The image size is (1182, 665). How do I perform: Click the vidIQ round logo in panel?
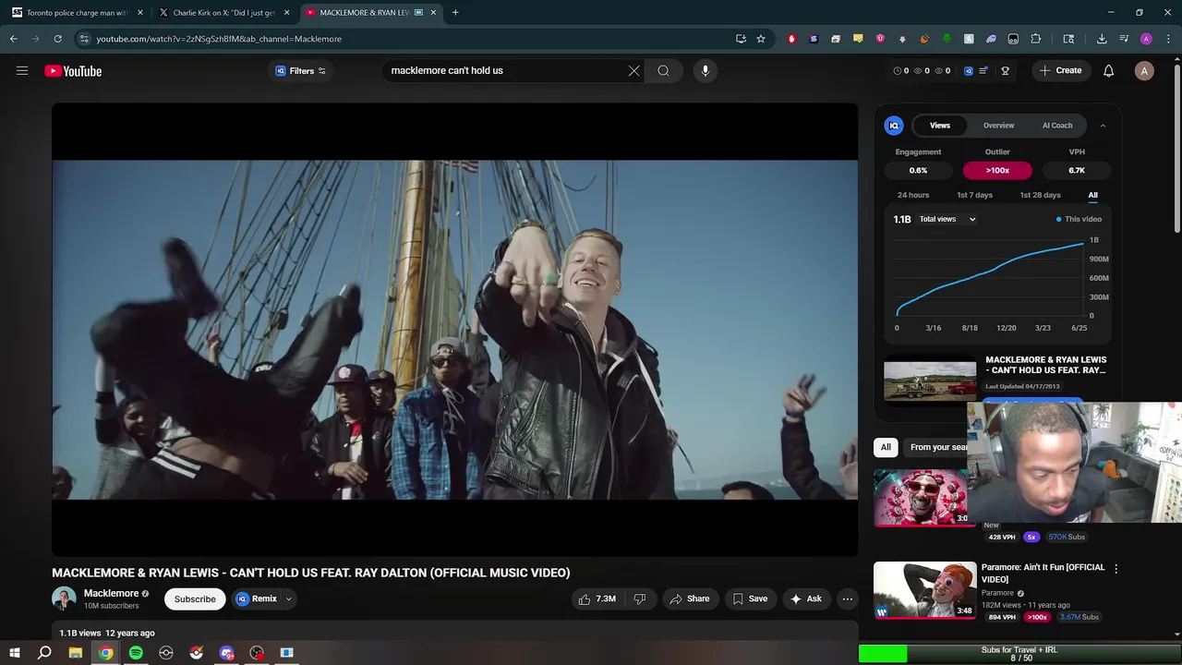point(894,126)
